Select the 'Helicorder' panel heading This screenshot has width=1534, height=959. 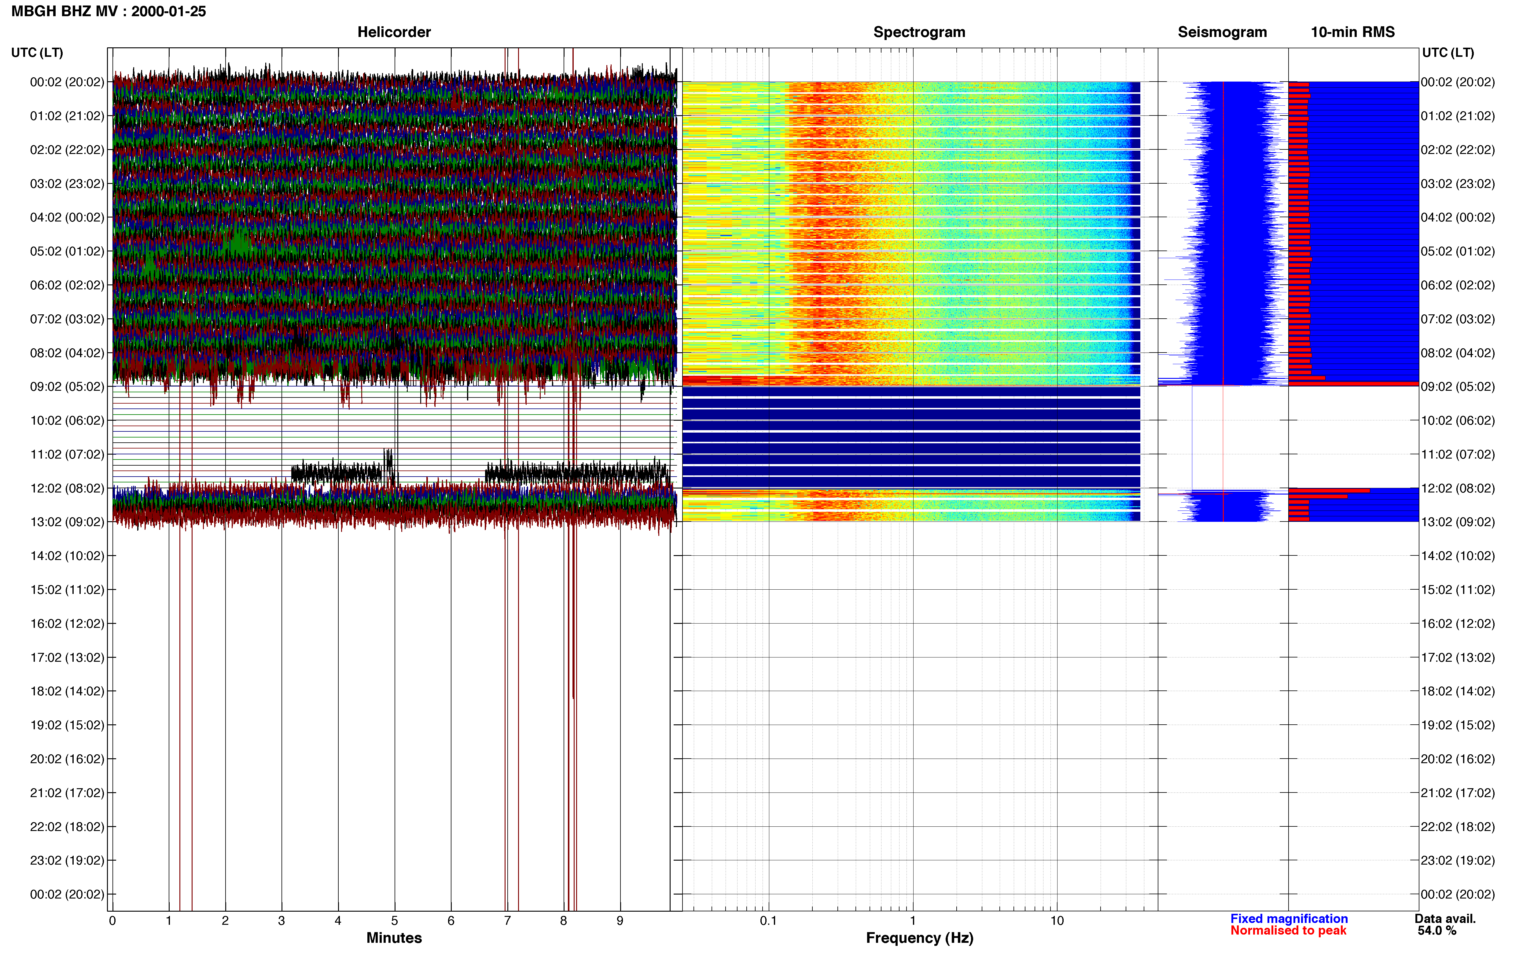click(394, 32)
